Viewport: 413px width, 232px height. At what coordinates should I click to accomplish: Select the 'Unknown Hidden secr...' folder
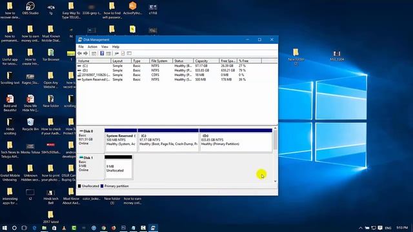(30, 173)
